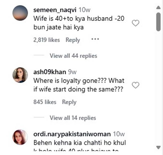Like ash09khan's comment with the heart
The width and height of the screenshot is (163, 155).
(x=135, y=85)
